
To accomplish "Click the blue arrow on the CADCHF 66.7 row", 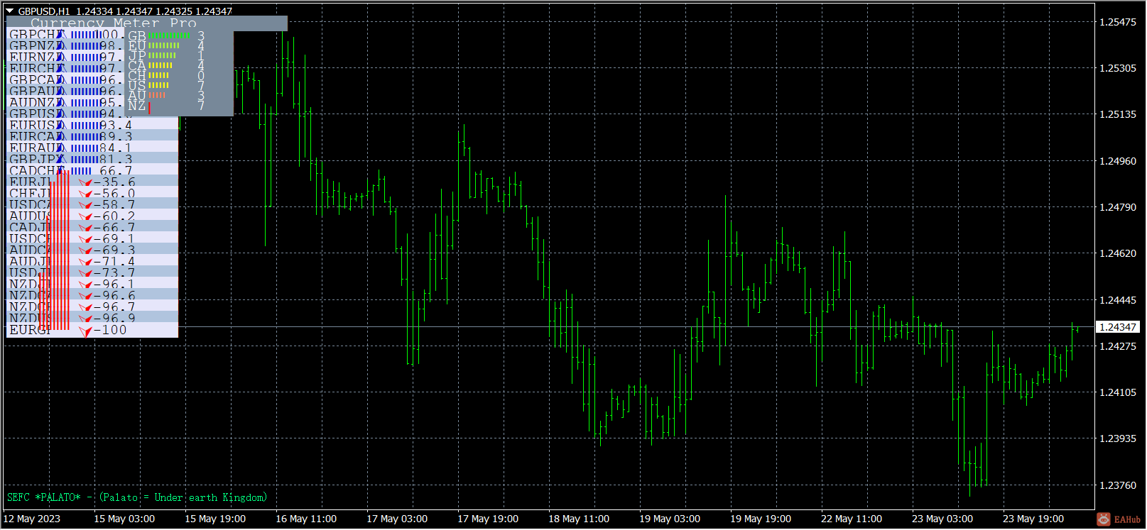I will (x=61, y=171).
